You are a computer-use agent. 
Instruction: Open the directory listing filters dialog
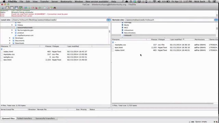pos(44,8)
